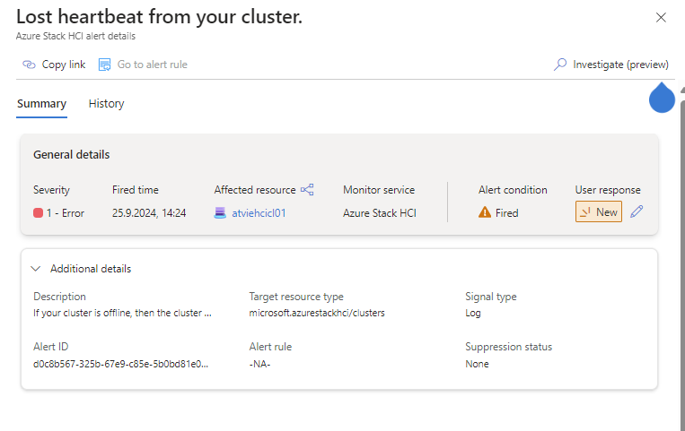This screenshot has height=431, width=685.
Task: Click the blue droplet icon
Action: pos(662,99)
